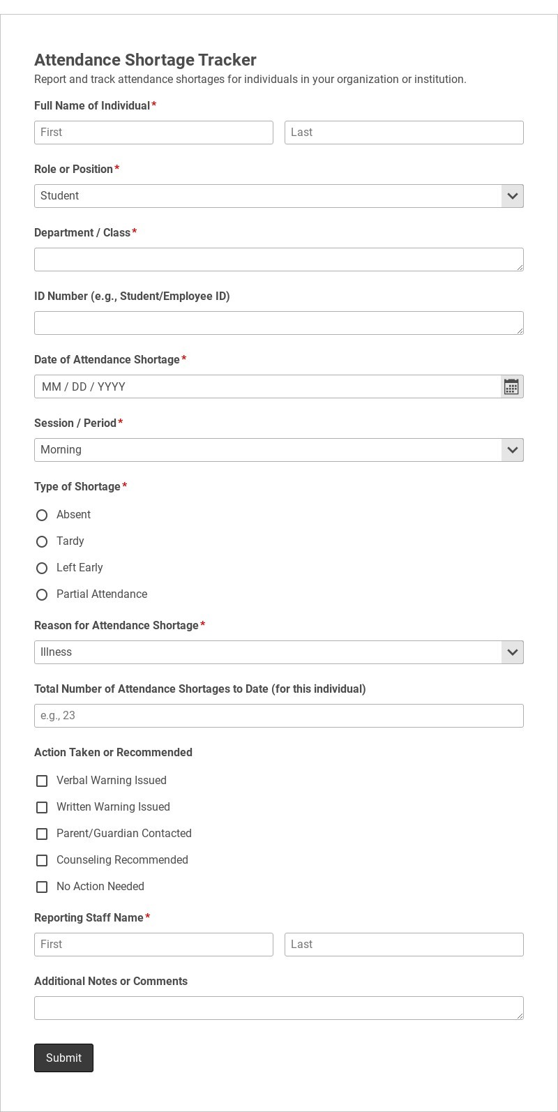Viewport: 558px width, 1112px height.
Task: Click the Date of Attendance Shortage label
Action: (x=107, y=360)
